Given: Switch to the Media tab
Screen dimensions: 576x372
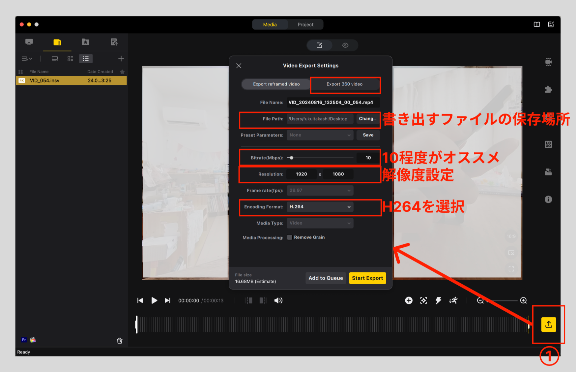Looking at the screenshot, I should [270, 24].
